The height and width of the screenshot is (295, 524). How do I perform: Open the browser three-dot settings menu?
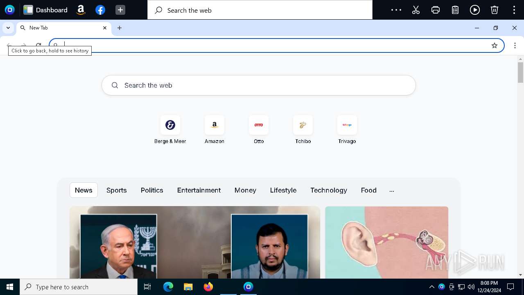[515, 45]
